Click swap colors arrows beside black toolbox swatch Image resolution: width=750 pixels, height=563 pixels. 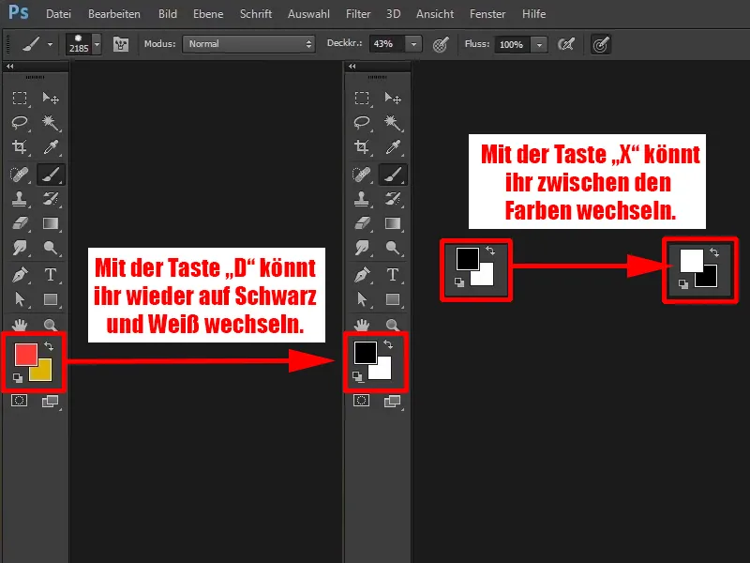point(388,344)
